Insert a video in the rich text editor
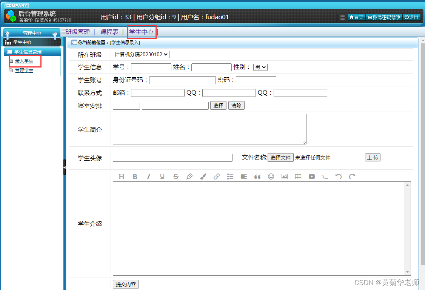 (x=312, y=176)
